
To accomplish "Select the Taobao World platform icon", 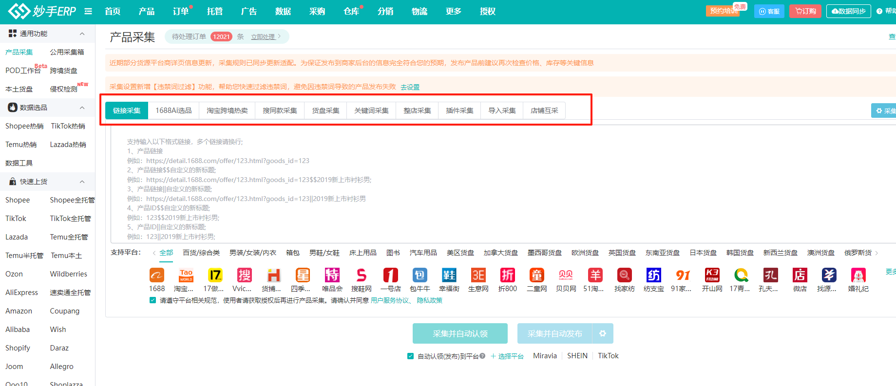I will (186, 276).
